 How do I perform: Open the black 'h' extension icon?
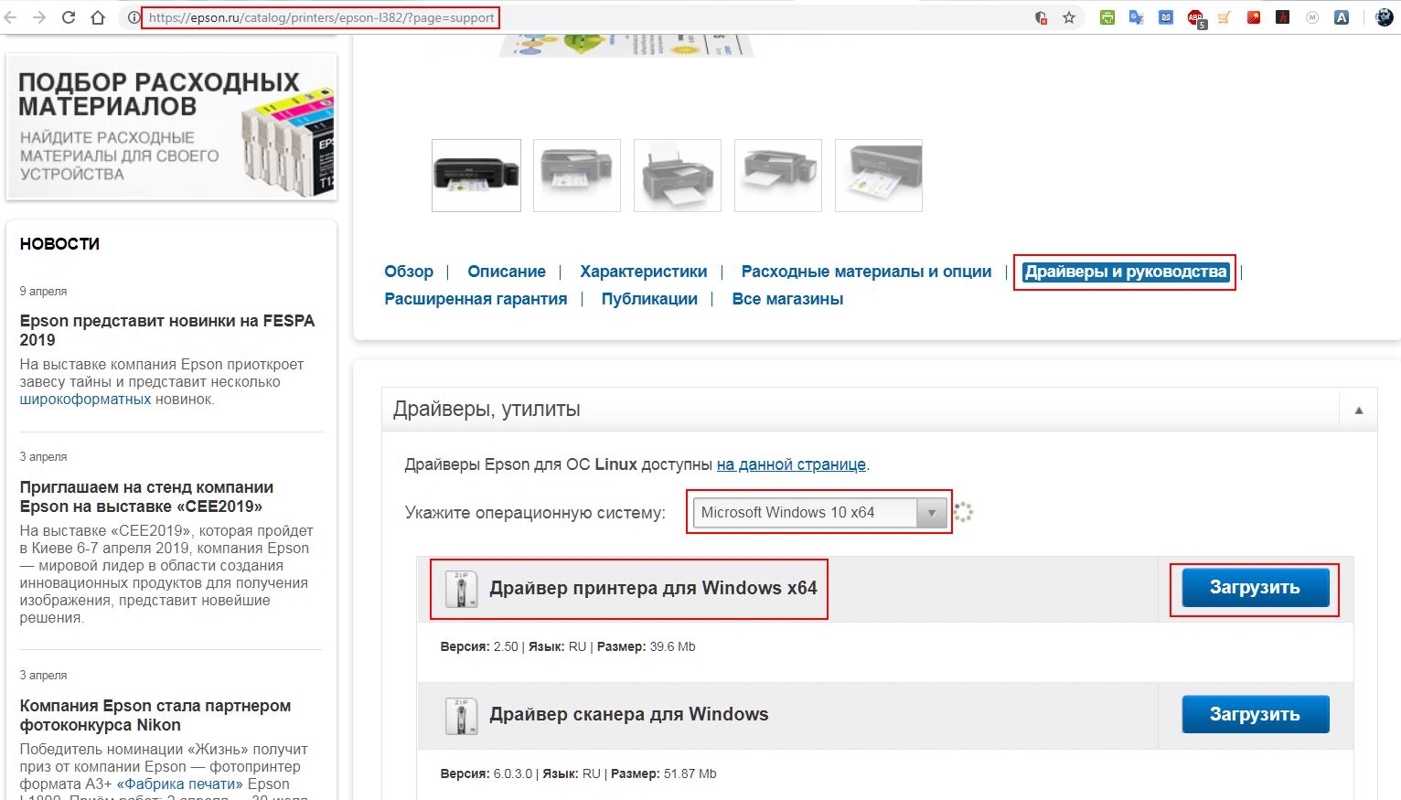click(1283, 17)
